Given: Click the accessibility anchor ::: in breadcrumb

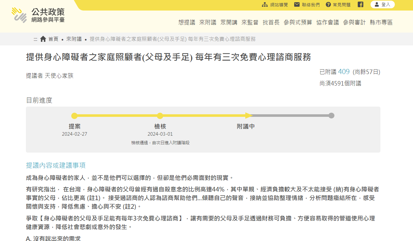Looking at the screenshot, I should click(x=35, y=39).
